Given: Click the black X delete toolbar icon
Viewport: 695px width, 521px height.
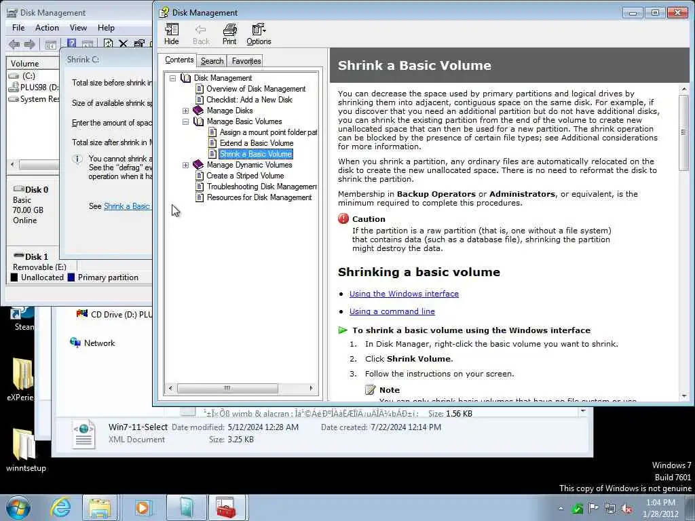Looking at the screenshot, I should pyautogui.click(x=124, y=43).
